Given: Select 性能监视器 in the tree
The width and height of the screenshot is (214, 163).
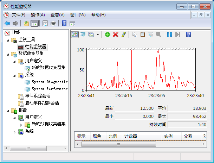Looking at the screenshot, I should pyautogui.click(x=35, y=47).
